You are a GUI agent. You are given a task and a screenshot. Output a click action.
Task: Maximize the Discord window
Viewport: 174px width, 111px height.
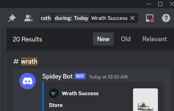[x=160, y=4]
